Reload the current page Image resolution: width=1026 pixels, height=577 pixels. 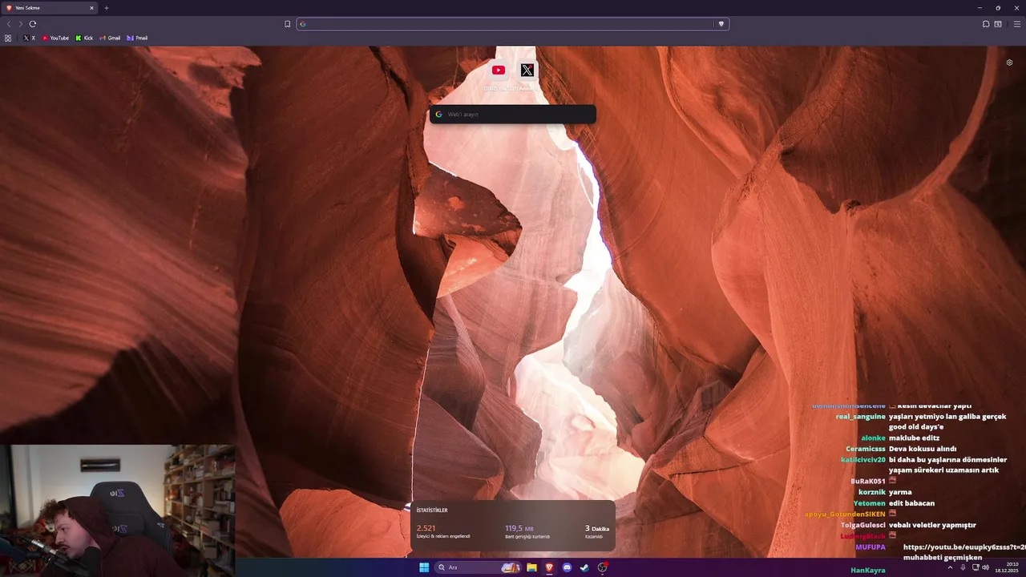click(x=33, y=24)
